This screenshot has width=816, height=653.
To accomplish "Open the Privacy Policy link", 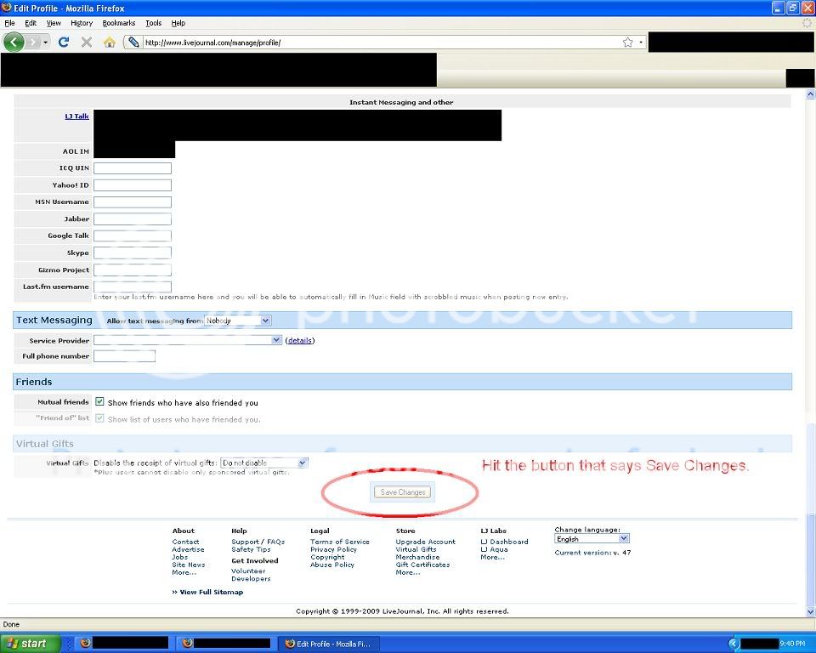I will tap(333, 549).
